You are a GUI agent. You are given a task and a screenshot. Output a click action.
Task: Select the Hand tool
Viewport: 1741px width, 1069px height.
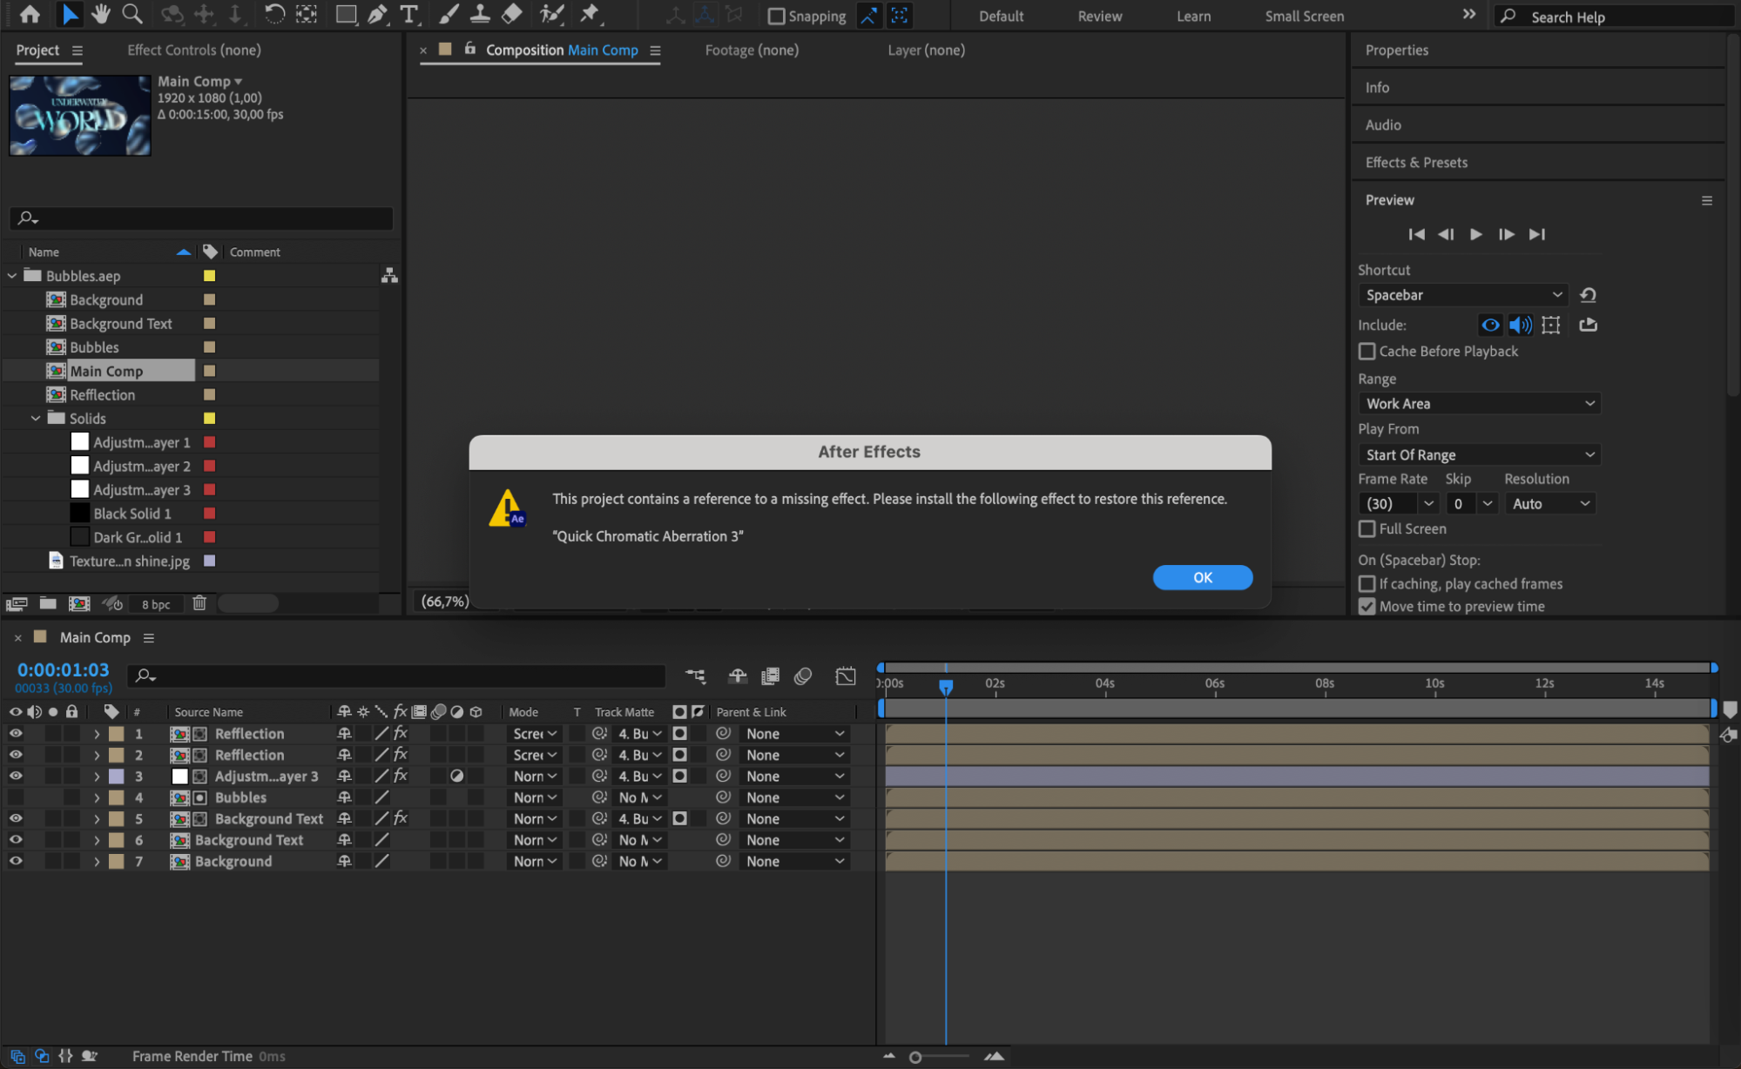click(x=100, y=14)
